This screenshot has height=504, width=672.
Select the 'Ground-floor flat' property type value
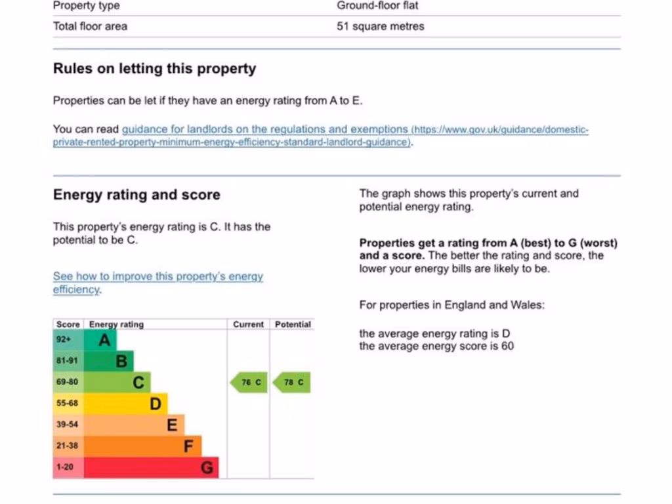[377, 6]
